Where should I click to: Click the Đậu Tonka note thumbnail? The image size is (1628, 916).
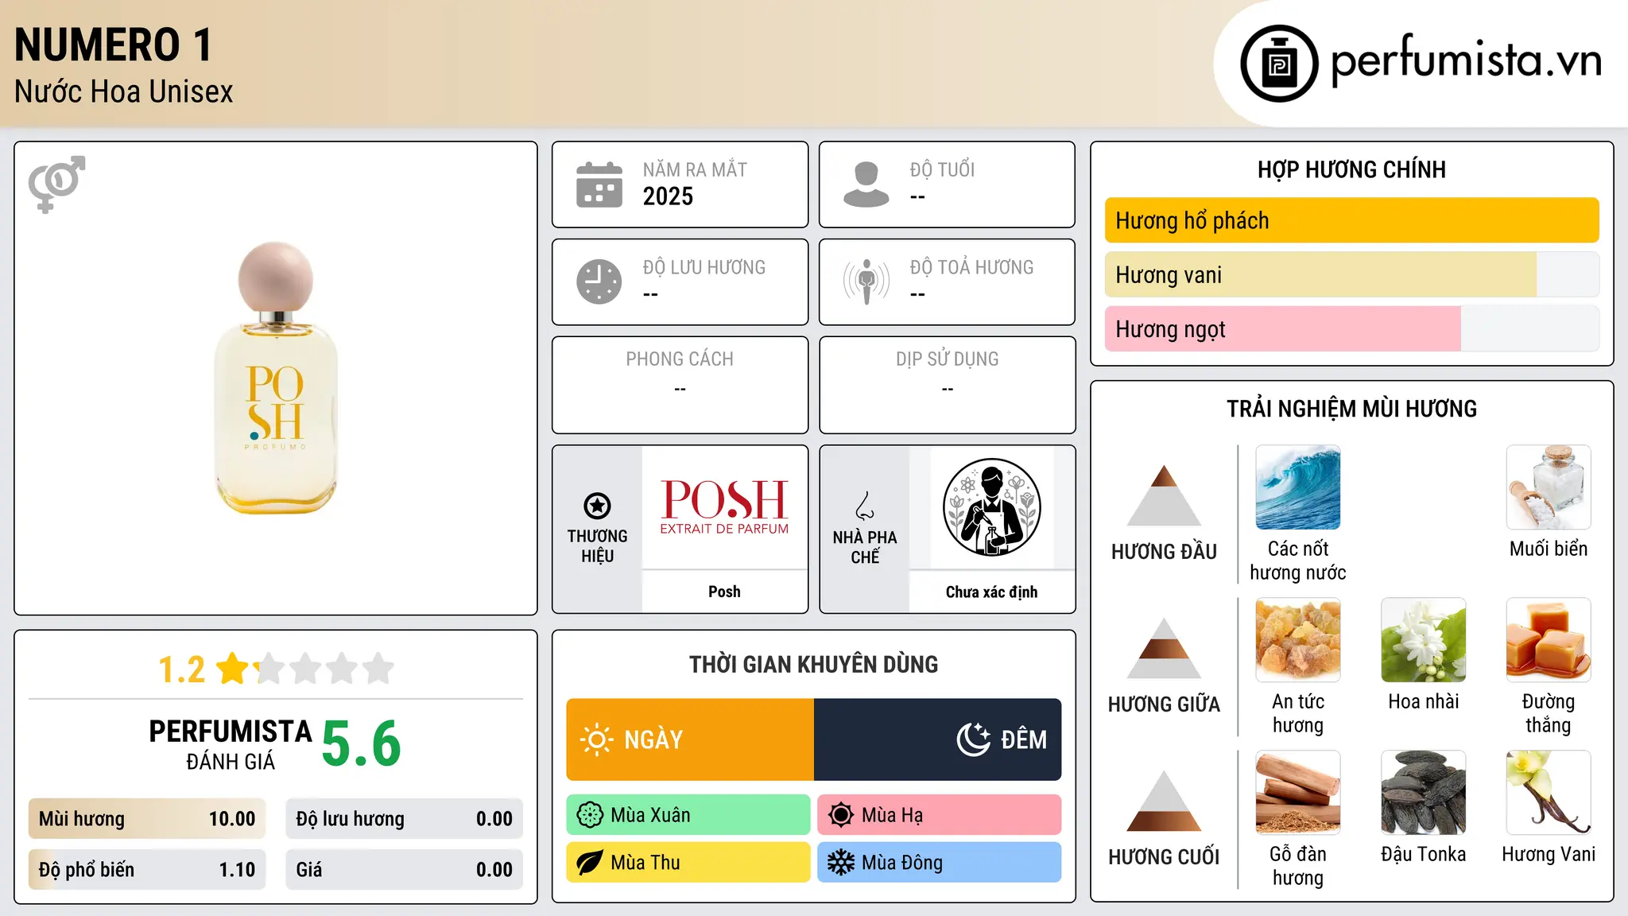(x=1423, y=793)
